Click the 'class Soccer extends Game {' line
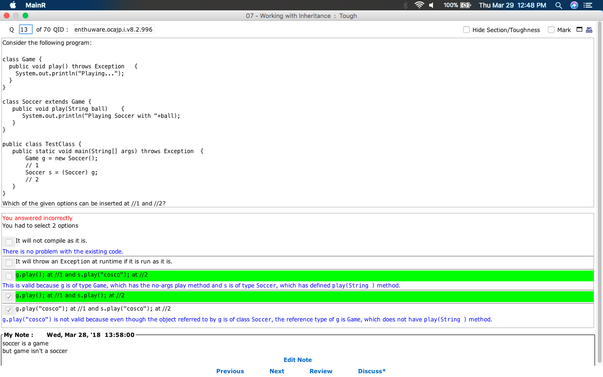The height and width of the screenshot is (377, 603). (x=47, y=102)
